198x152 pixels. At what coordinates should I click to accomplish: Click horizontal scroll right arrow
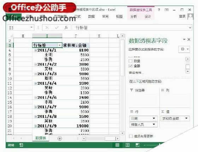pos(117,139)
